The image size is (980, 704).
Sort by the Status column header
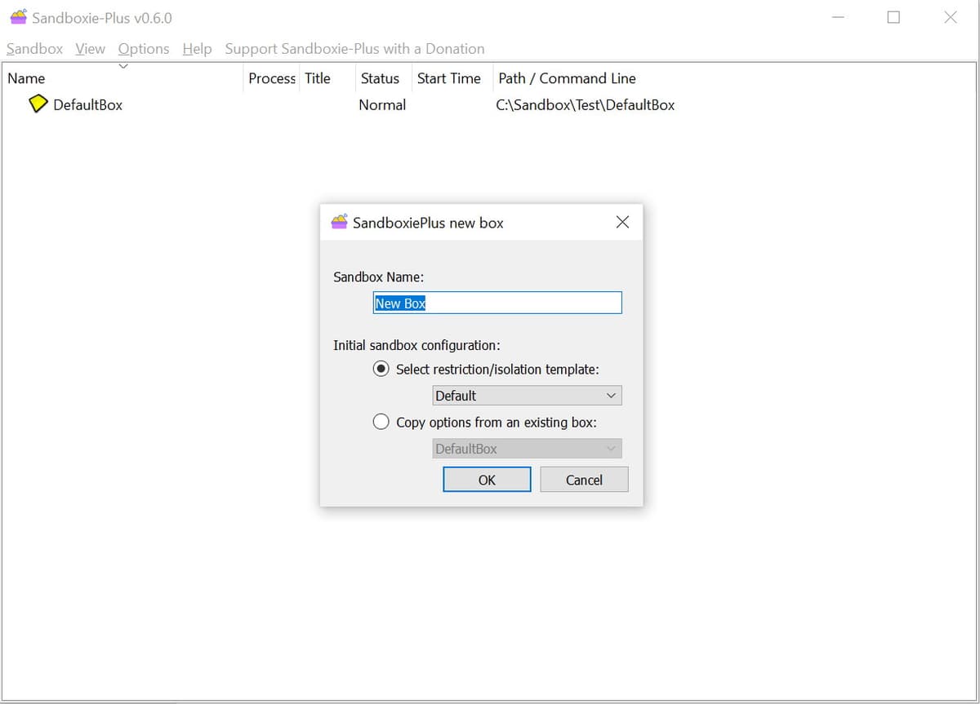[x=380, y=78]
